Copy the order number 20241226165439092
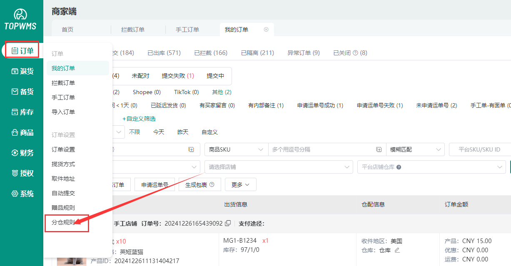 [228, 224]
